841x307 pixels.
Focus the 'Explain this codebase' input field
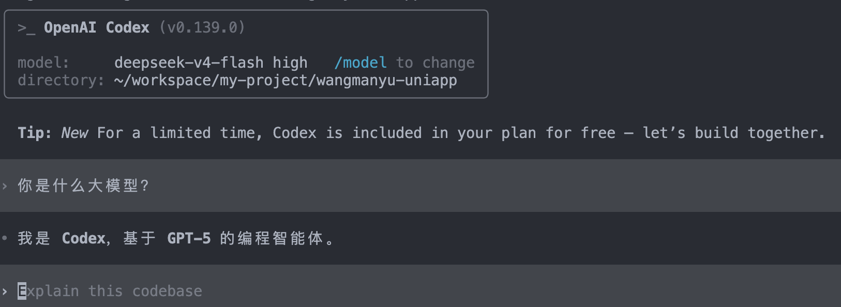[x=420, y=291]
